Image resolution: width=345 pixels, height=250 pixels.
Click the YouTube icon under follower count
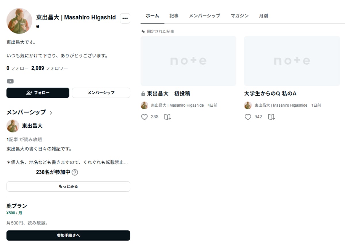(10, 81)
